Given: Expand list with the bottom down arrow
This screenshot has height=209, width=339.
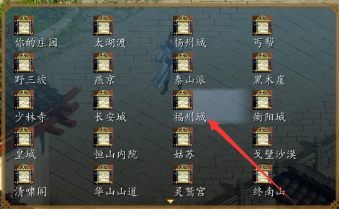Looking at the screenshot, I should click(170, 202).
